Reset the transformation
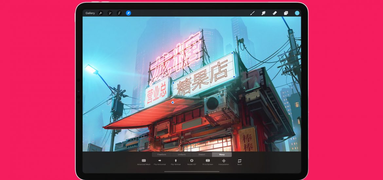The image size is (383, 180). pyautogui.click(x=240, y=162)
